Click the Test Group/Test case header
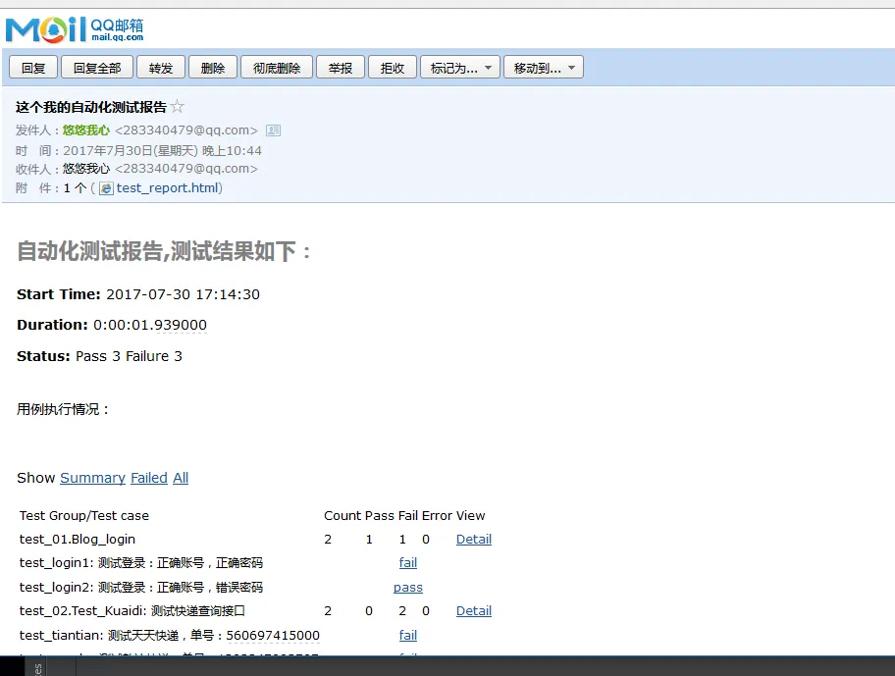 tap(84, 516)
